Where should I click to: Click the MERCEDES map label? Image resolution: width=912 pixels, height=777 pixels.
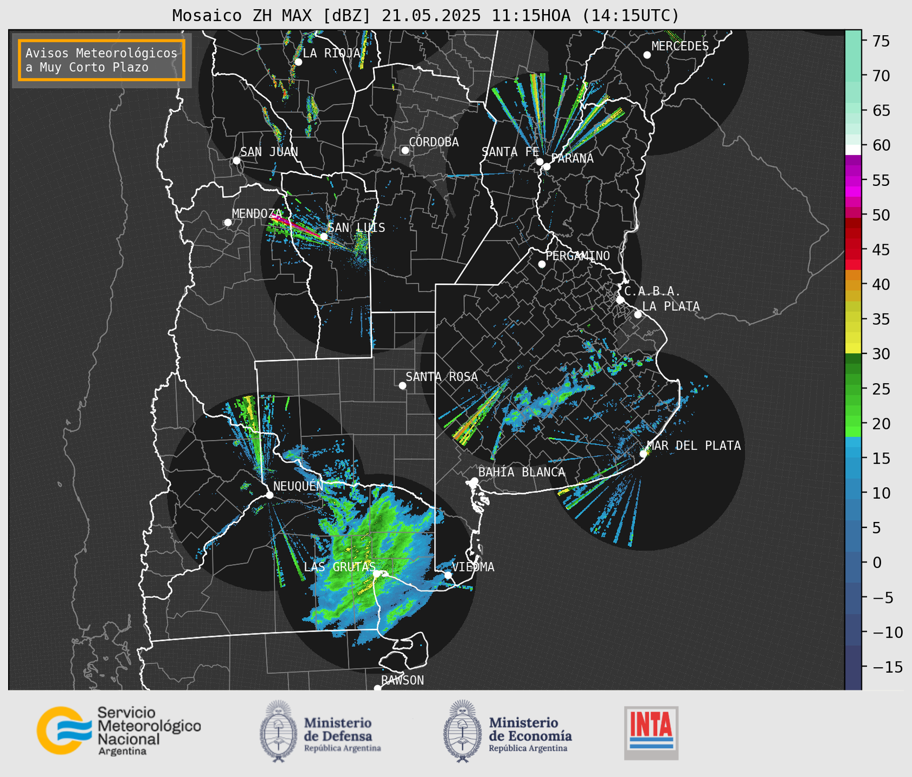point(680,46)
